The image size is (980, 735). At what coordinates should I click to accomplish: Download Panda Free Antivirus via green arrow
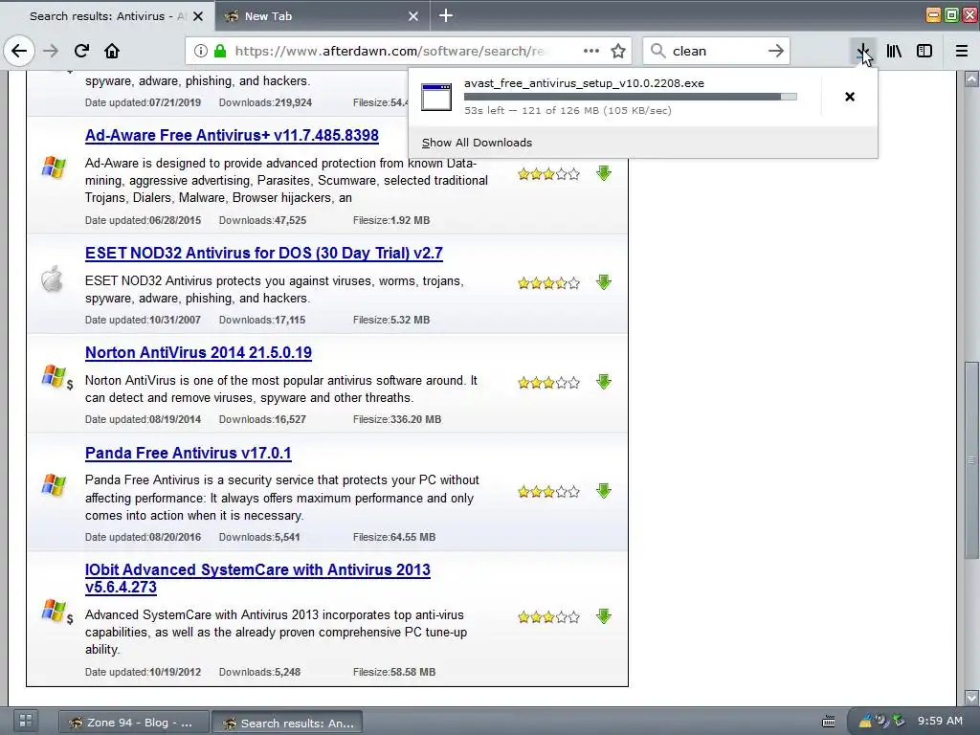603,491
